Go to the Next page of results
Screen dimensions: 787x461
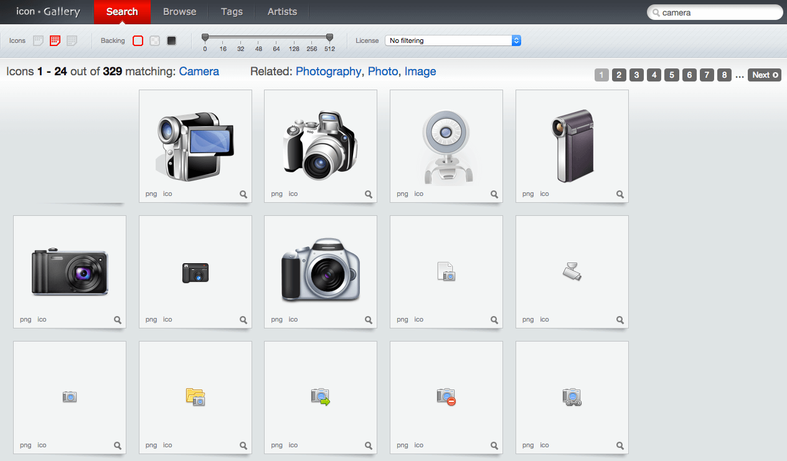(x=764, y=75)
